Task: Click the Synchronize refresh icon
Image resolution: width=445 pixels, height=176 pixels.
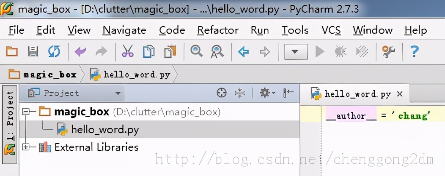Action: coord(54,52)
